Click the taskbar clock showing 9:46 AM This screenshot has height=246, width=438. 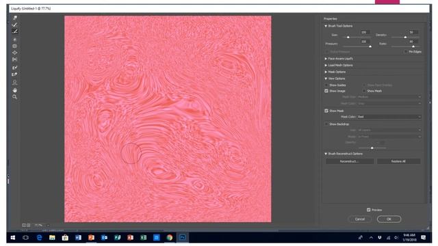click(409, 238)
